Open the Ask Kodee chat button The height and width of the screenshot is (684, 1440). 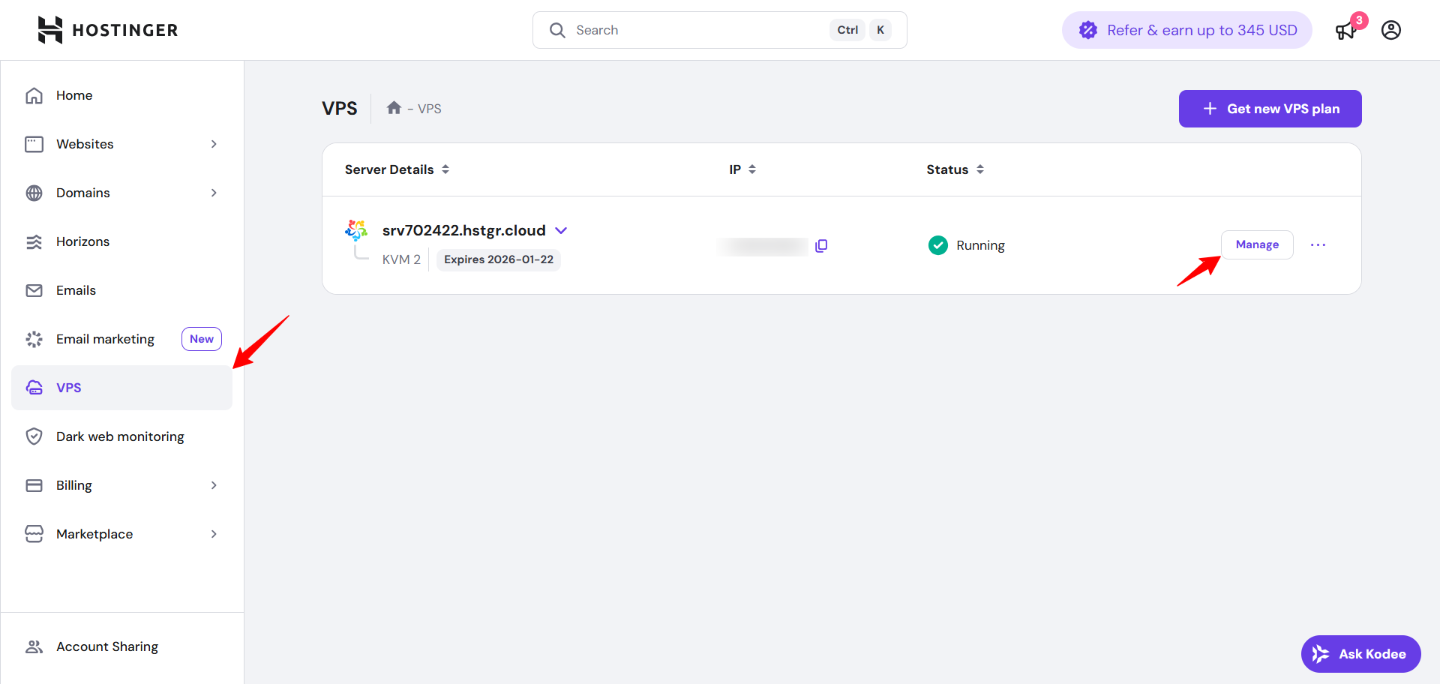pyautogui.click(x=1361, y=654)
